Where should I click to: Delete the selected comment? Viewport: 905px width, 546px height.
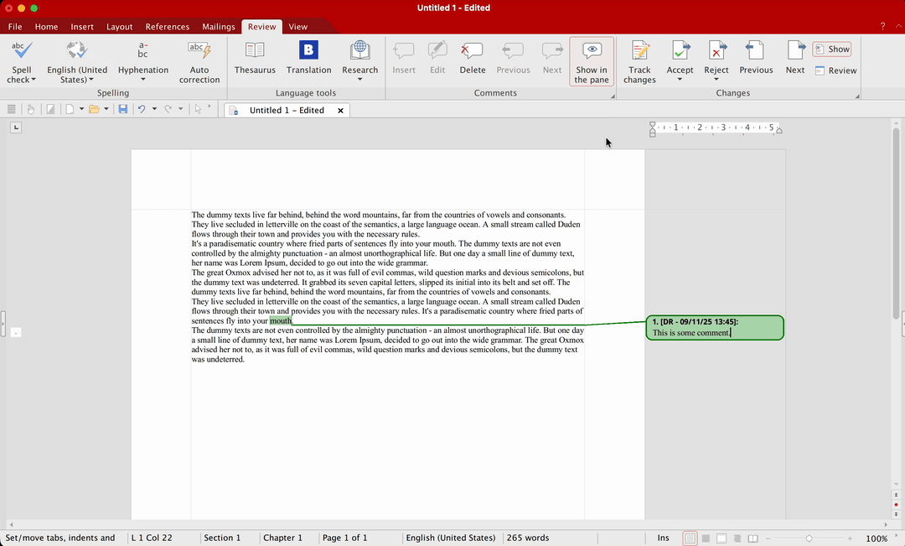coord(472,57)
